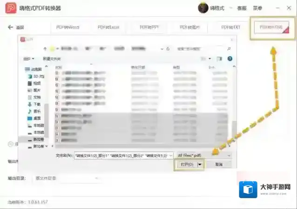
Task: Open help via the blue question icon
Action: 230,59
